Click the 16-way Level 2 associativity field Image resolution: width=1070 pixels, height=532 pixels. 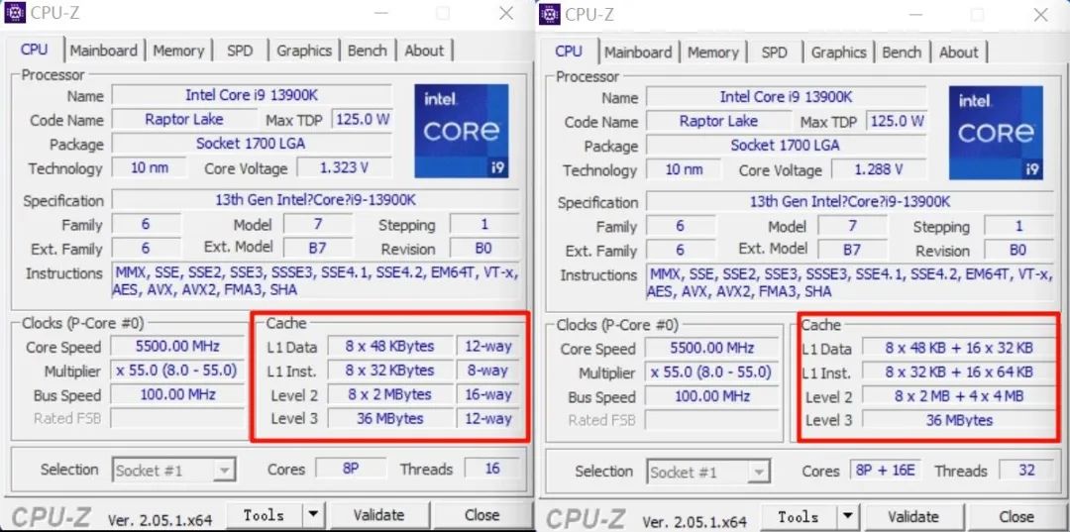point(487,394)
